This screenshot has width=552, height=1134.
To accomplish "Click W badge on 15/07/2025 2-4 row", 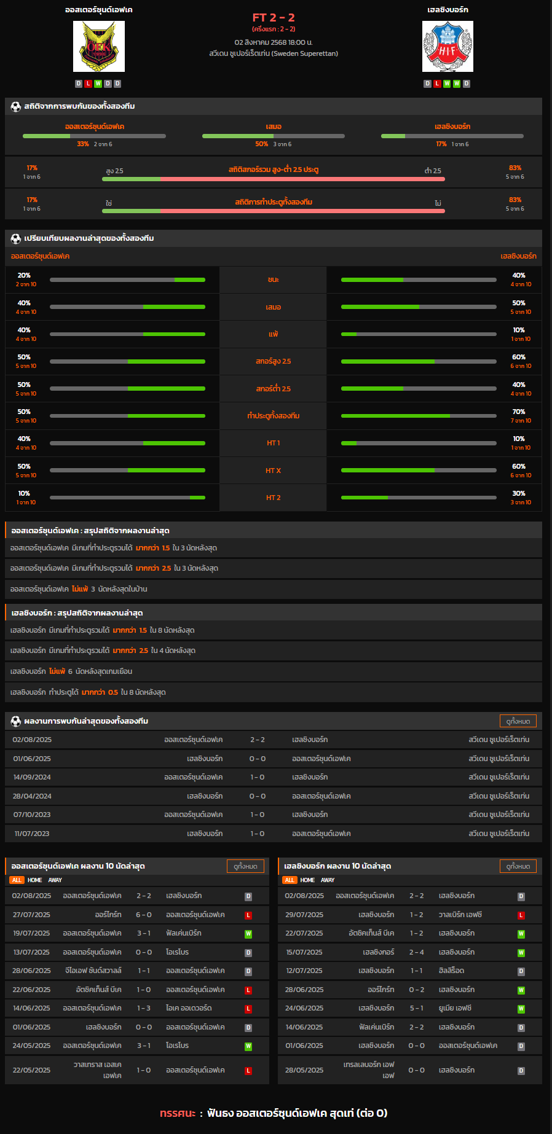I will (521, 953).
